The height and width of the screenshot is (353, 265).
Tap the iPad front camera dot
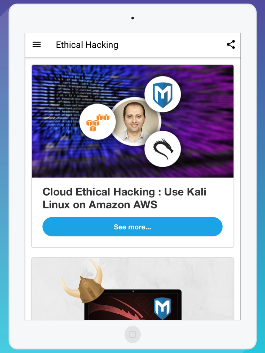132,18
